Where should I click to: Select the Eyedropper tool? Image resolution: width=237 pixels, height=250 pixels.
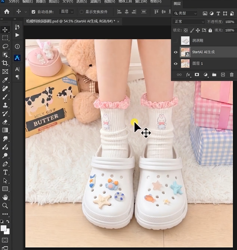click(x=5, y=80)
